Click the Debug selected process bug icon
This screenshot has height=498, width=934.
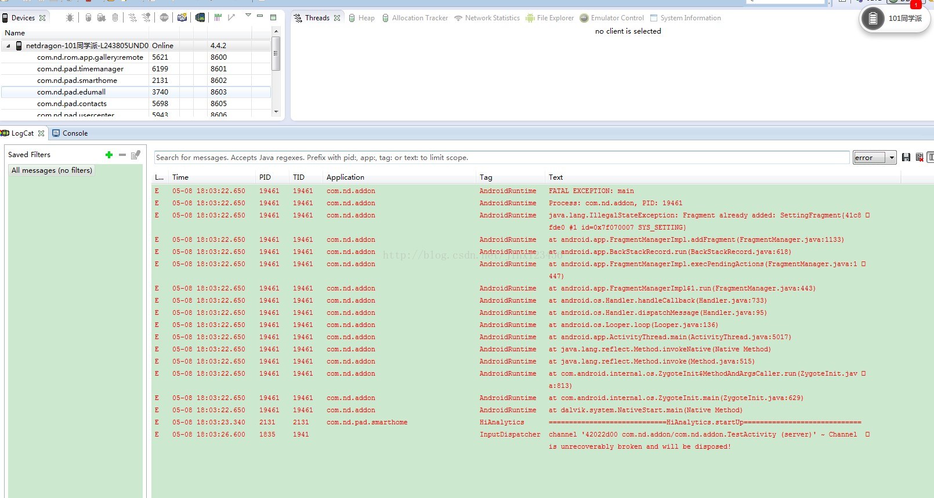[x=70, y=17]
